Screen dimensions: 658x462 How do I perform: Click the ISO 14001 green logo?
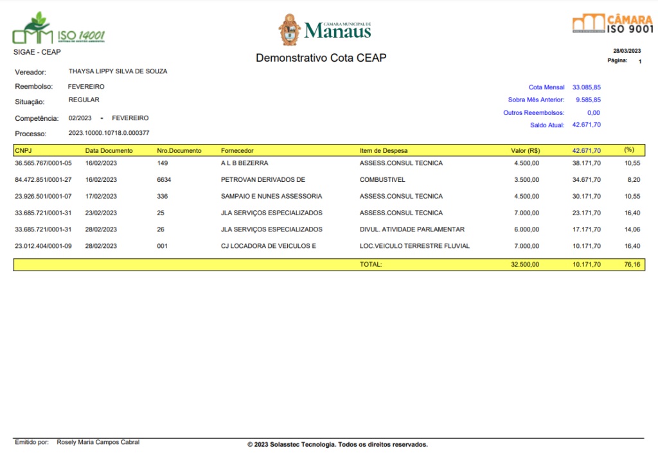point(58,28)
